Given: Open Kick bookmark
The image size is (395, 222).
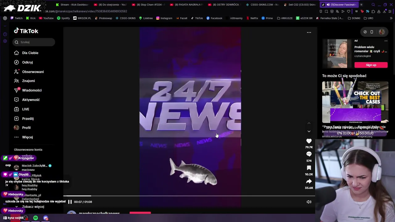Looking at the screenshot, I should pos(31,18).
